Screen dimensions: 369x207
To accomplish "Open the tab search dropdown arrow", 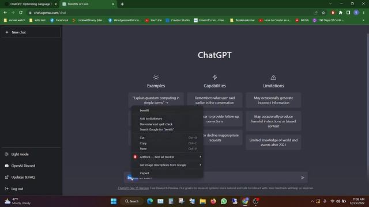I will coord(330,4).
